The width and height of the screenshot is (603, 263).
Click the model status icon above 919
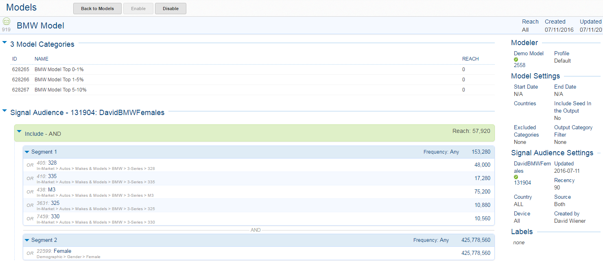coord(7,21)
